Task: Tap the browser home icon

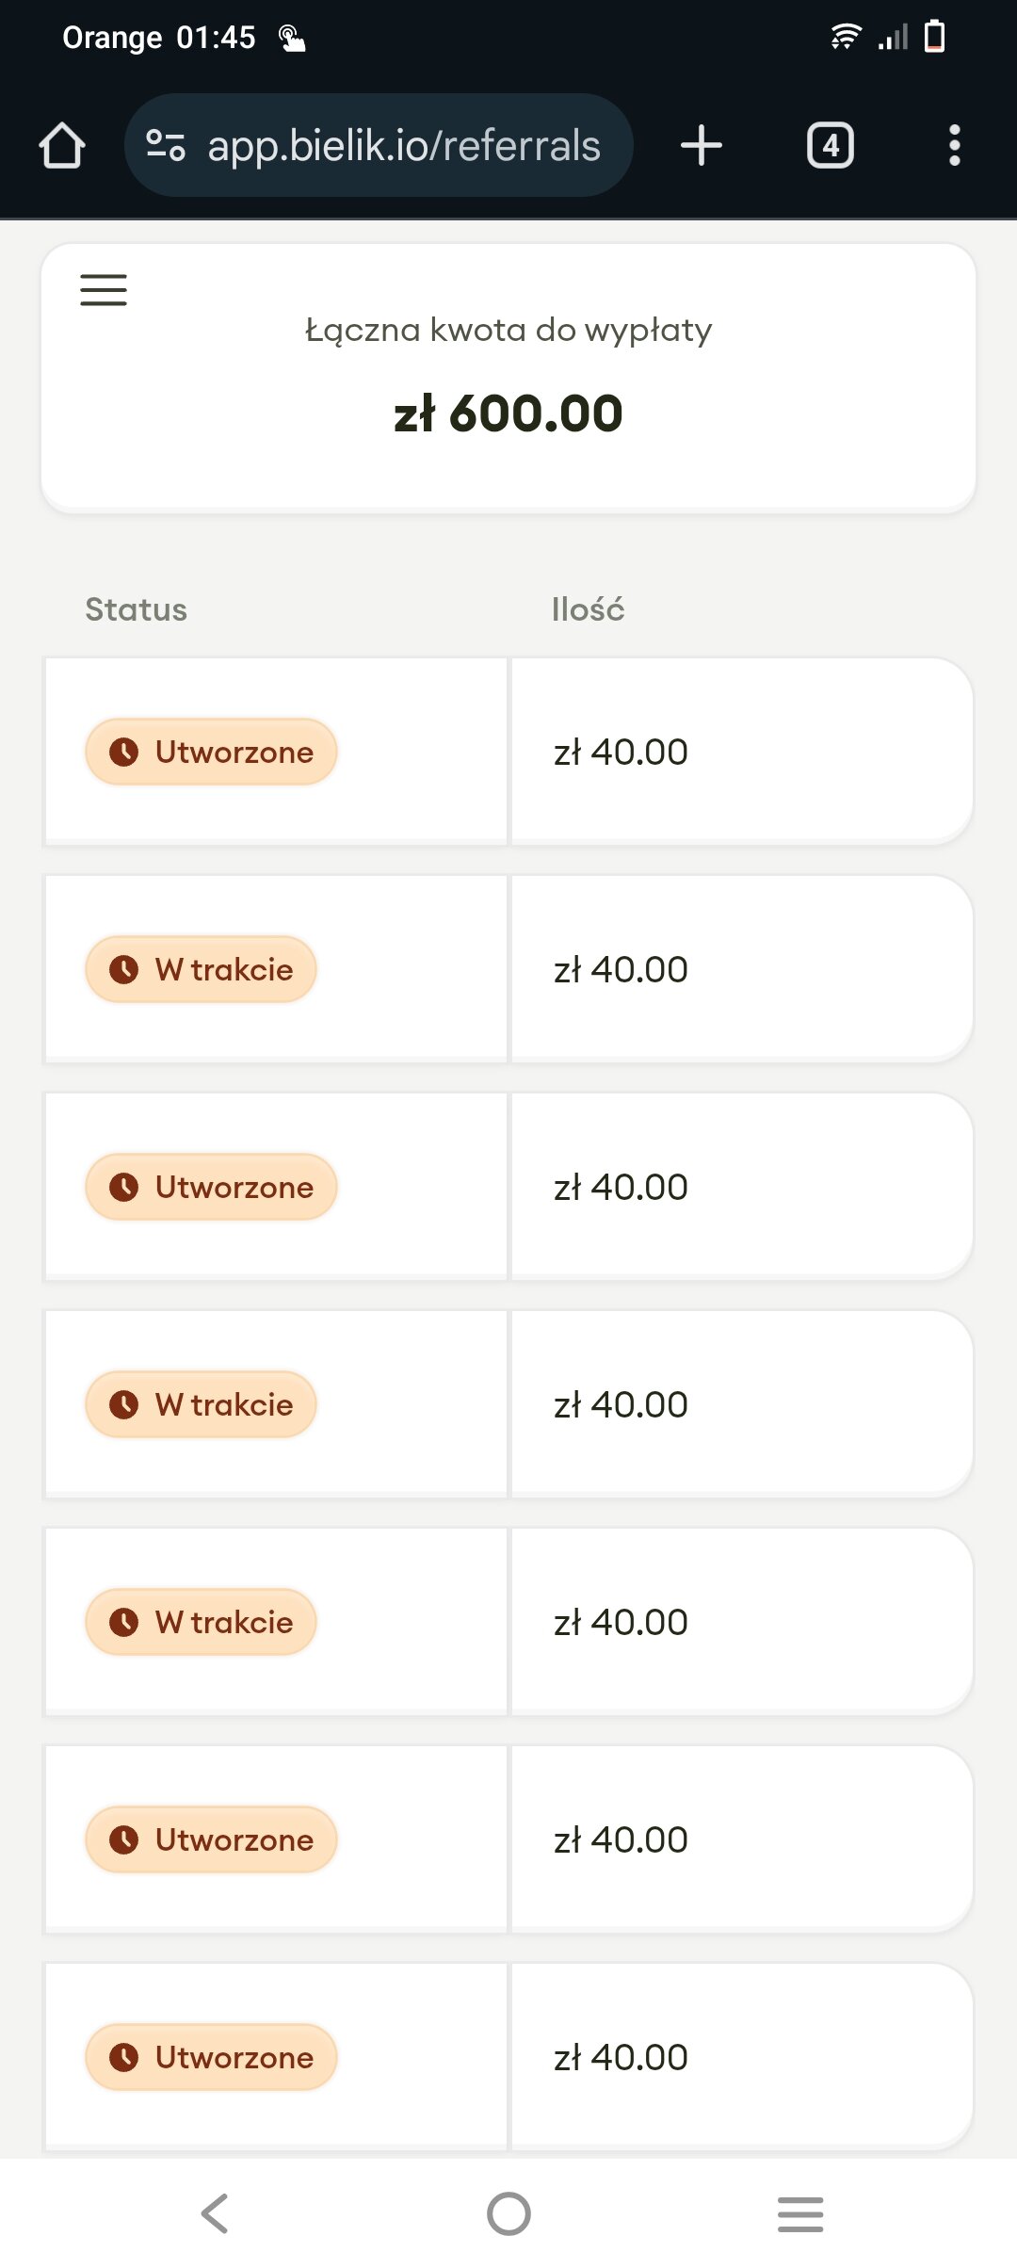Action: [62, 146]
